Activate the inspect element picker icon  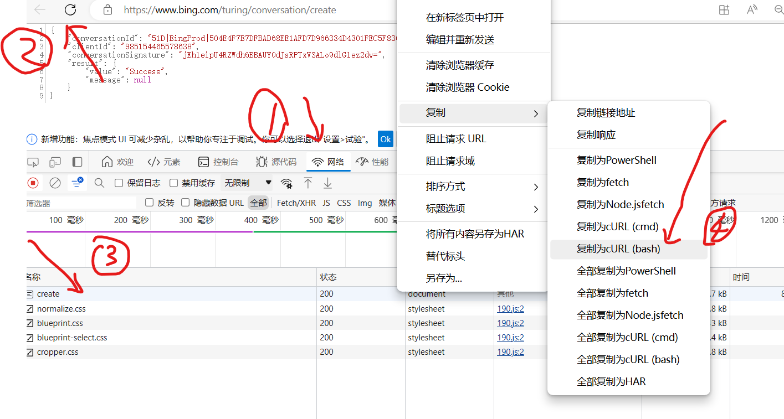click(33, 162)
